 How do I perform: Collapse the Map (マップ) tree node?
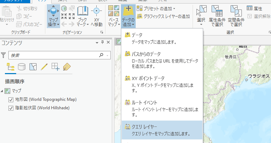[2, 91]
